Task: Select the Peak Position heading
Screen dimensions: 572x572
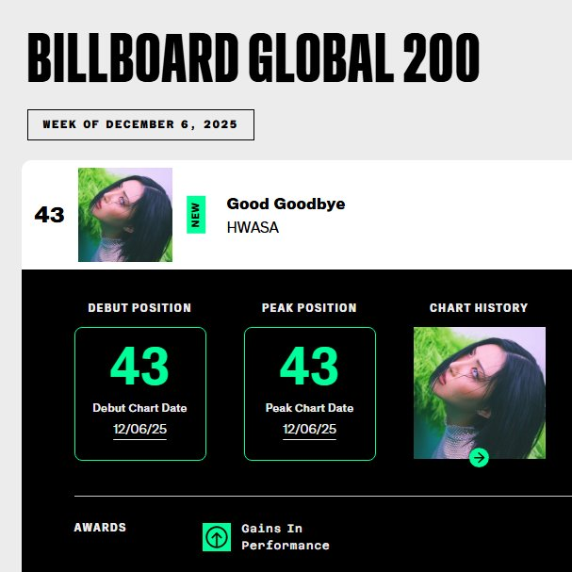Action: click(x=309, y=308)
